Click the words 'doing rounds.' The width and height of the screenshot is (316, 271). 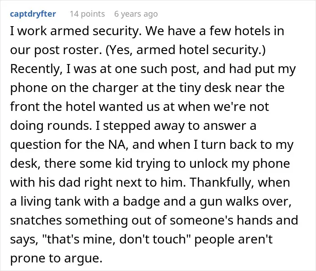coord(50,126)
